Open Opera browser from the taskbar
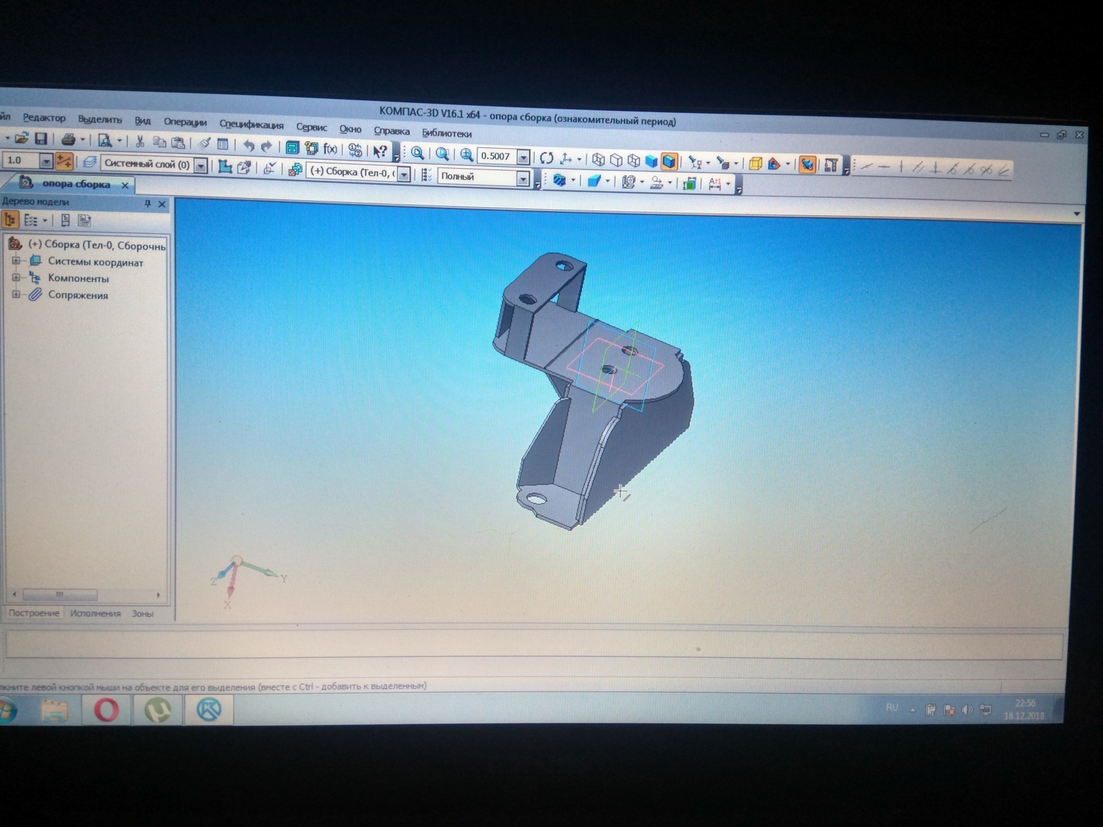 [x=106, y=710]
